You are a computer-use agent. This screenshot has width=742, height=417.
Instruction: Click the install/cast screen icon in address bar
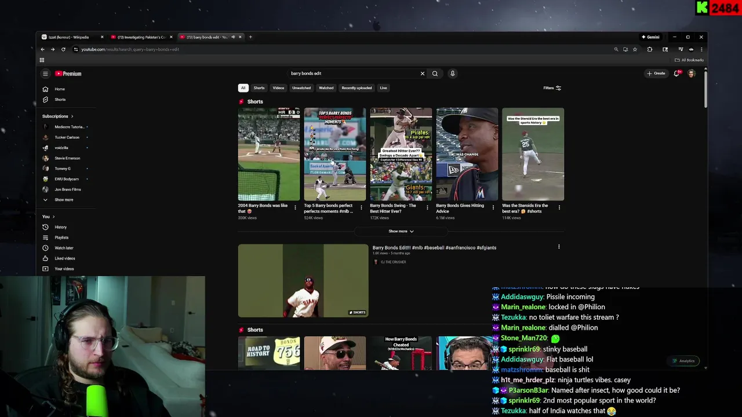tap(625, 49)
